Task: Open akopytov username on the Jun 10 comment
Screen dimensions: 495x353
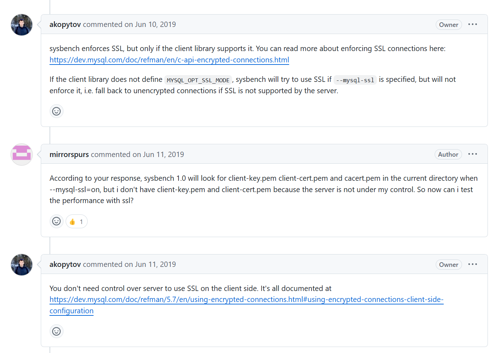Action: [65, 24]
